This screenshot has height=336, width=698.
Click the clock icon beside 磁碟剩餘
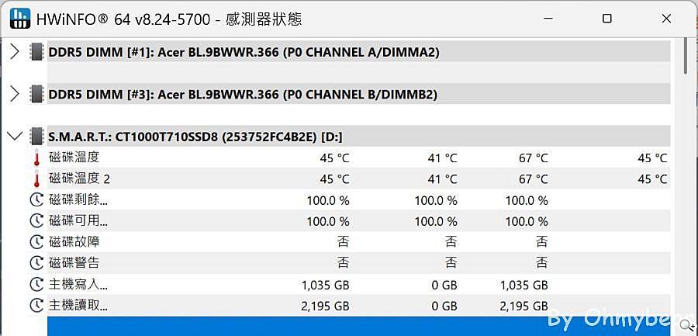[36, 200]
